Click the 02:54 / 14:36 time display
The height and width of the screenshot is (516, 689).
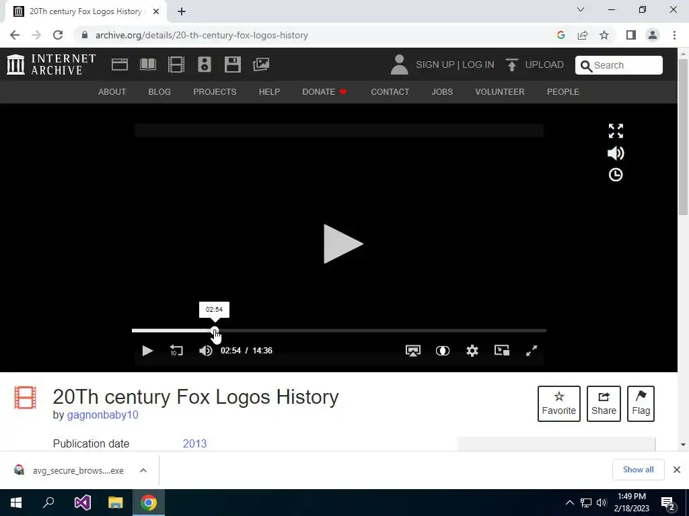246,351
